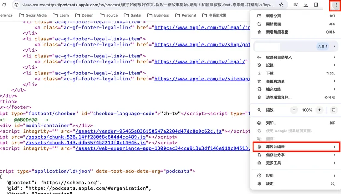Select 開新視窗 menu item
This screenshot has width=341, height=194.
click(296, 24)
